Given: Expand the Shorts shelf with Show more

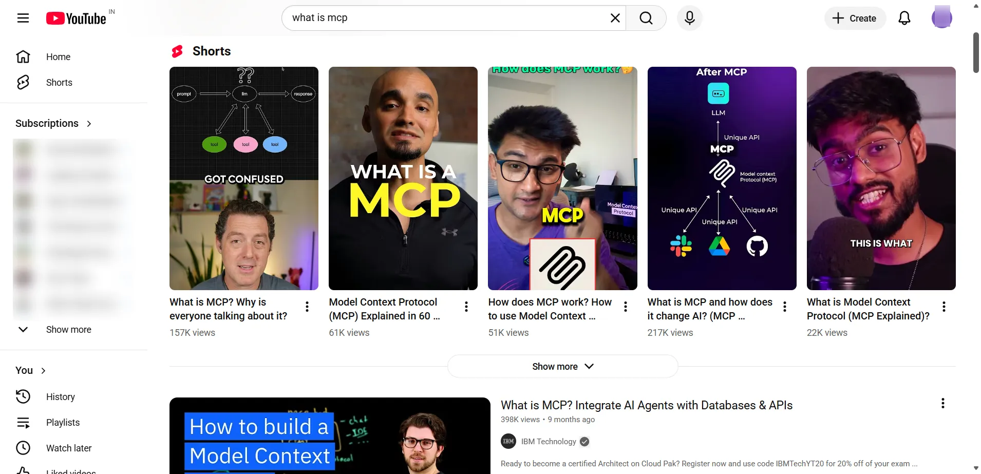Looking at the screenshot, I should coord(562,366).
